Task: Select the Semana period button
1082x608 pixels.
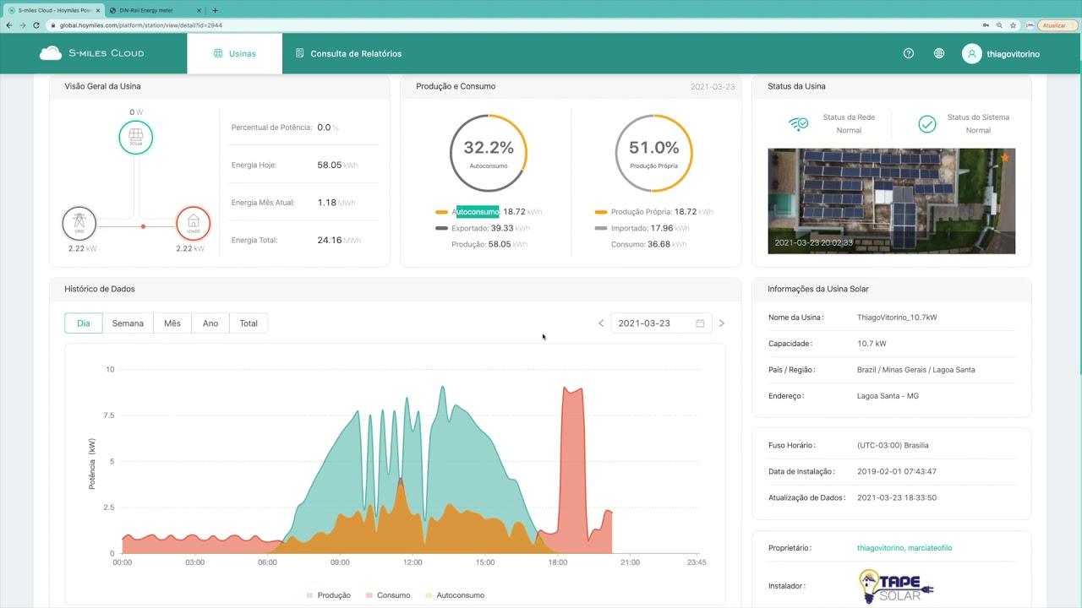Action: point(128,323)
